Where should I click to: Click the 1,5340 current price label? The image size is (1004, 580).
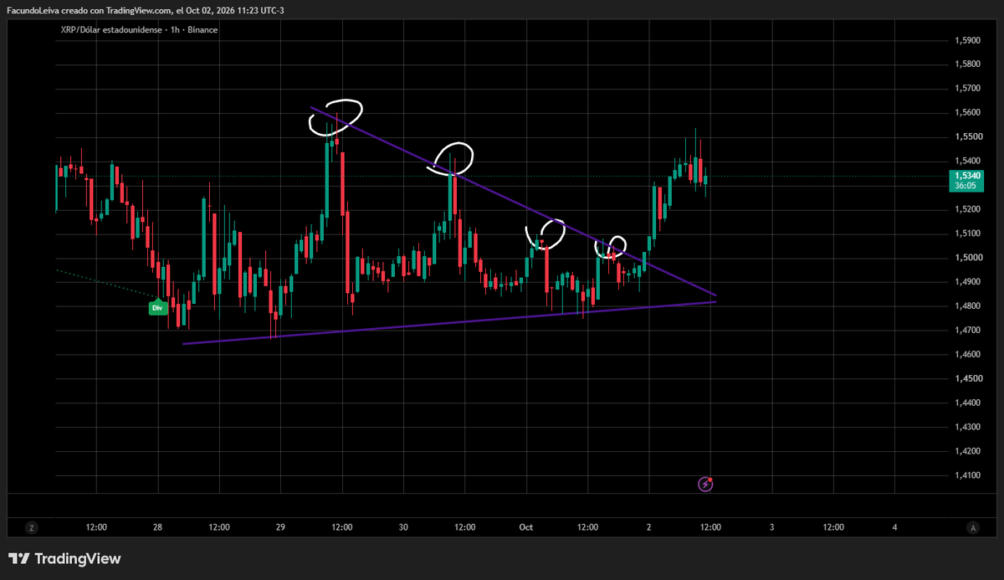click(x=968, y=176)
